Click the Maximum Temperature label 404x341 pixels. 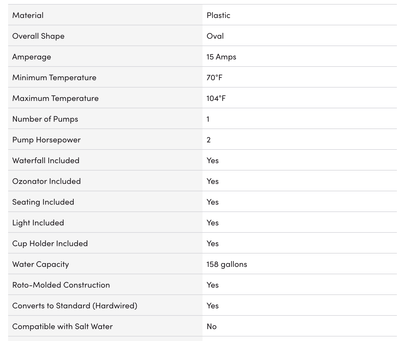pyautogui.click(x=55, y=98)
